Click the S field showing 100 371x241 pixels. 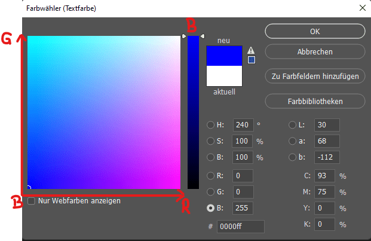coord(243,141)
